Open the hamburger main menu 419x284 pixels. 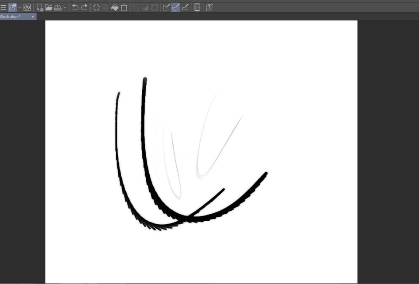click(3, 7)
